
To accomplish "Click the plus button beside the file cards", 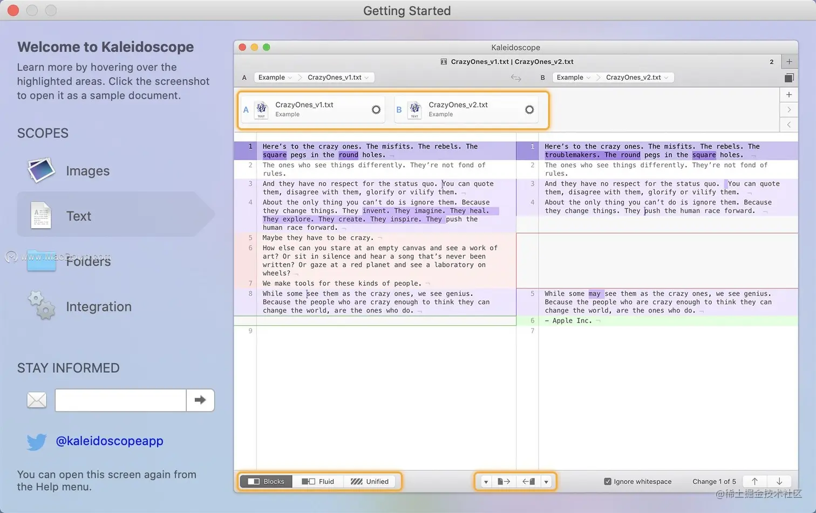I will tap(789, 95).
